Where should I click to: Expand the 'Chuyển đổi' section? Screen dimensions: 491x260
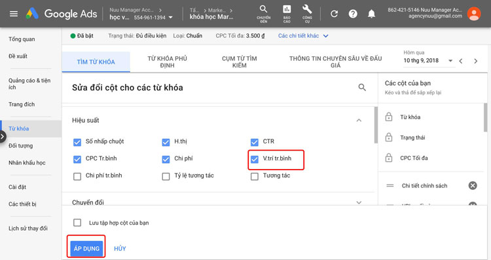pos(359,202)
